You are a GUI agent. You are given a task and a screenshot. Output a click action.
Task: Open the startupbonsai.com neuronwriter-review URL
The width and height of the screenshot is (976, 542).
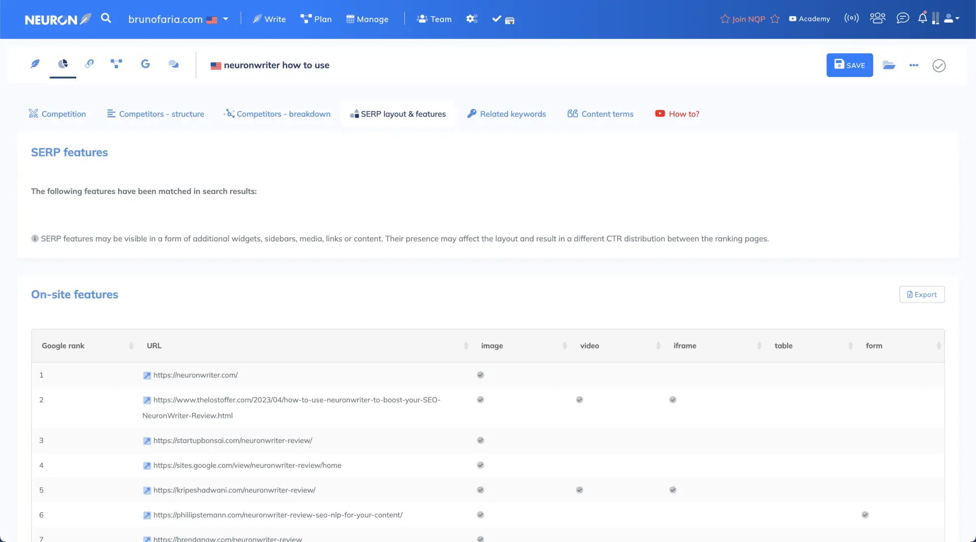[x=233, y=441]
